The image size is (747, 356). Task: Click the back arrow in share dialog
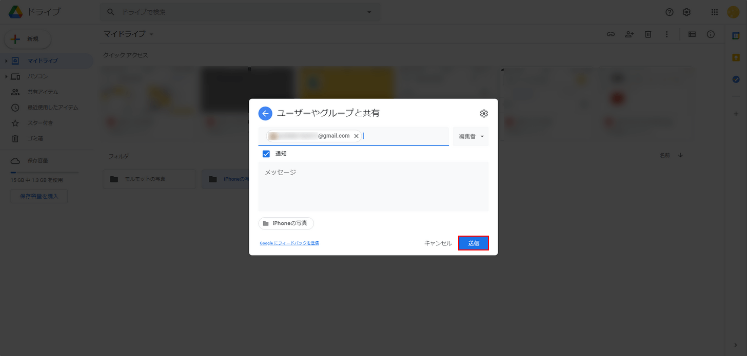click(x=265, y=113)
